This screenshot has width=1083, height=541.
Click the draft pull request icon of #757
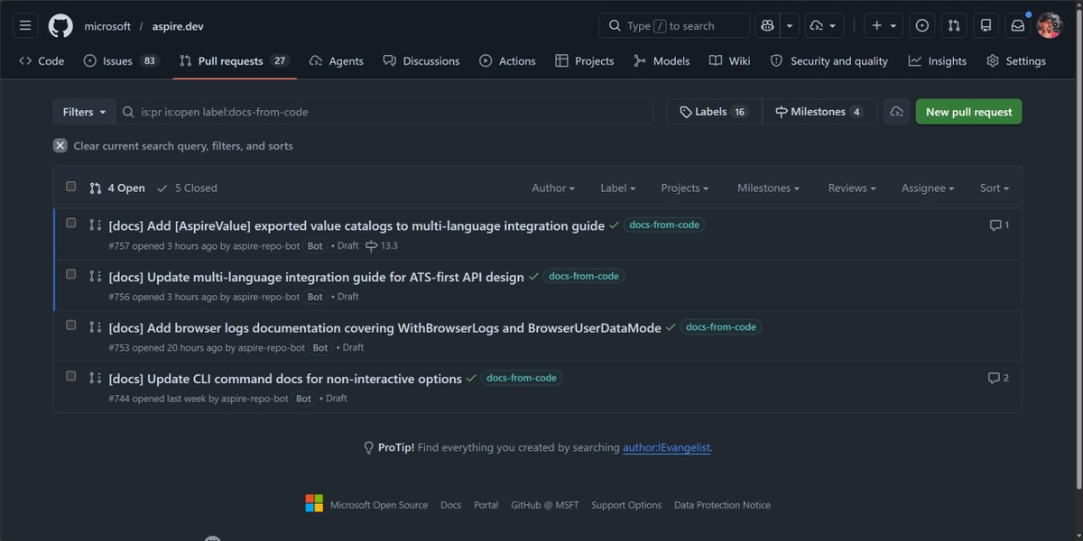tap(96, 225)
